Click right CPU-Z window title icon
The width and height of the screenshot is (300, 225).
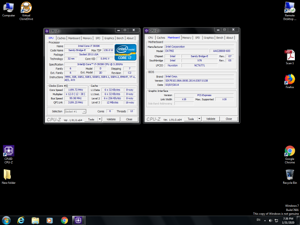pyautogui.click(x=147, y=30)
